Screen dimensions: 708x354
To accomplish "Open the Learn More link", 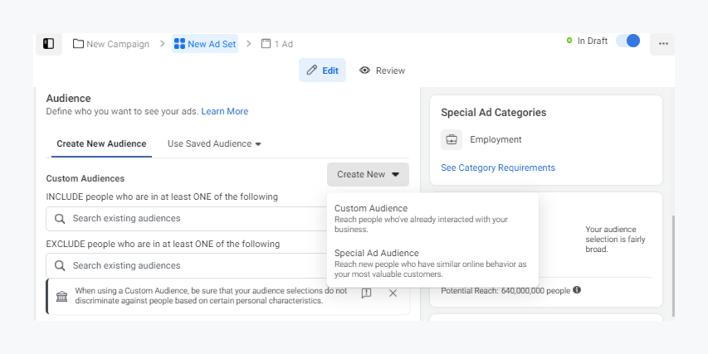I will [224, 111].
